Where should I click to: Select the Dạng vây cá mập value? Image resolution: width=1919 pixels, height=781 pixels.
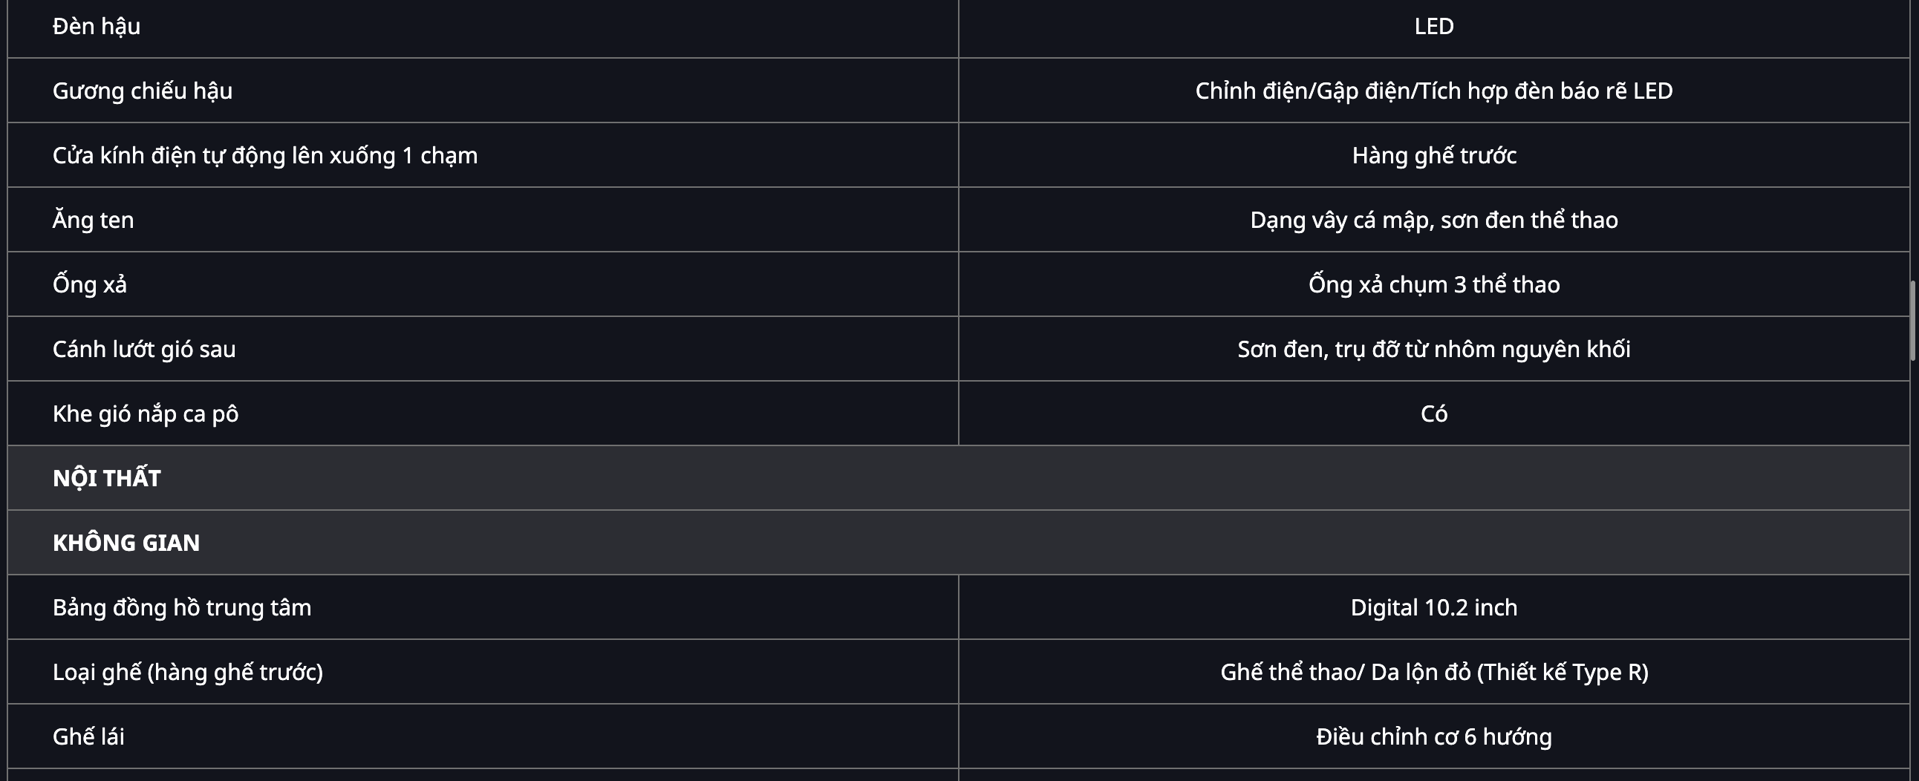(x=1434, y=220)
